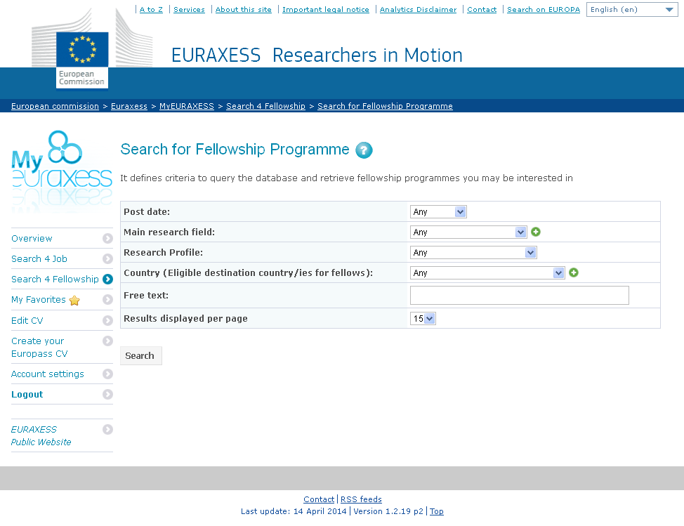Click the Results displayed per page label
Screen dimensions: 684x526
point(186,318)
